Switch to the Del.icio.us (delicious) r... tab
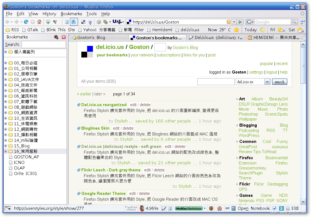The height and width of the screenshot is (217, 311). [x=216, y=38]
